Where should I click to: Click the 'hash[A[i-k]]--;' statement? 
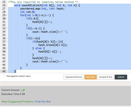pos(50,52)
